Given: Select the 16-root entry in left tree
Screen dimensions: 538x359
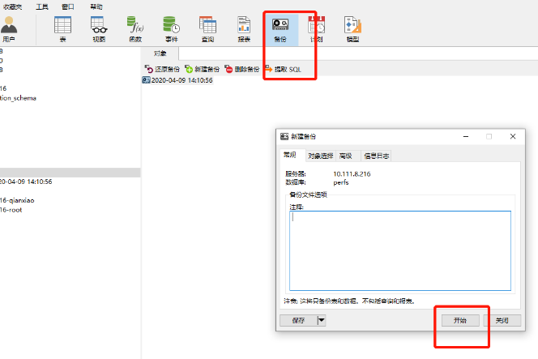Looking at the screenshot, I should 11,210.
